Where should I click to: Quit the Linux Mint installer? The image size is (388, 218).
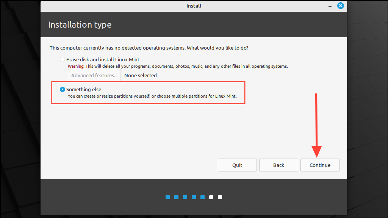(x=237, y=165)
